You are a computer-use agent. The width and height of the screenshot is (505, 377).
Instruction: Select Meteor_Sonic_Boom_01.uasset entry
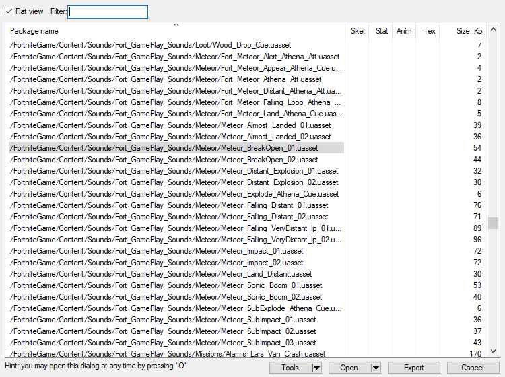click(x=166, y=285)
